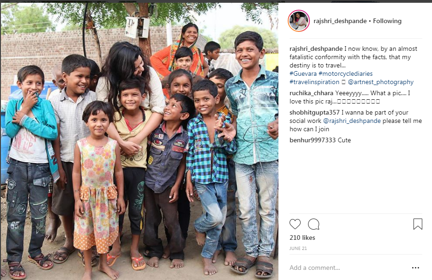Open rajshri_deshpande's profile picture story
432x280 pixels.
[x=299, y=21]
